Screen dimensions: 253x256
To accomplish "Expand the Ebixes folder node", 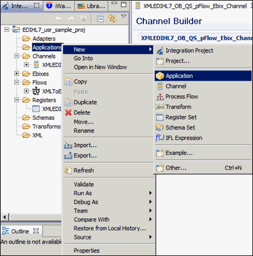I will tap(16, 73).
